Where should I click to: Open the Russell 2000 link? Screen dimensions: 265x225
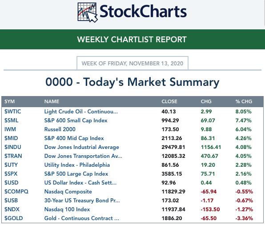(60, 129)
